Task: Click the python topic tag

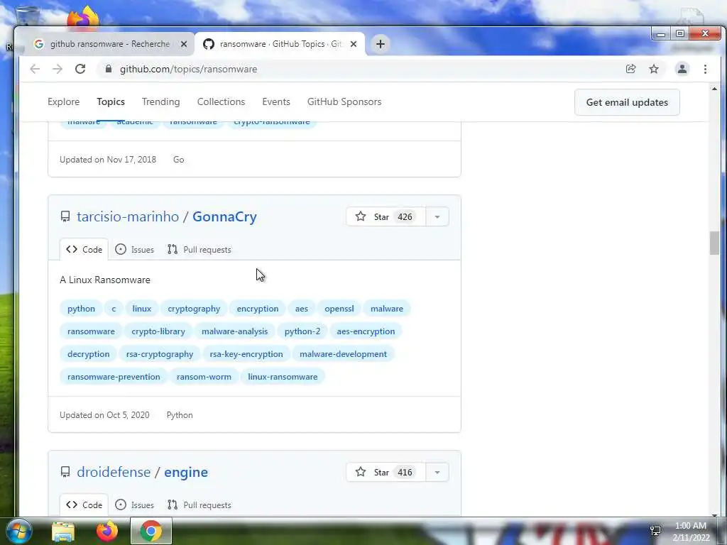Action: pos(81,309)
